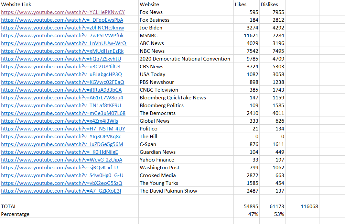Image resolution: width=345 pixels, height=224 pixels.
Task: Open the ABC News YouTube link
Action: click(64, 43)
